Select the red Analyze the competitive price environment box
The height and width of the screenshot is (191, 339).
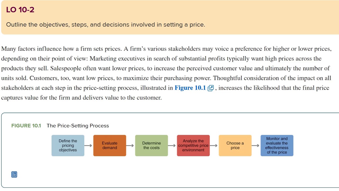pyautogui.click(x=193, y=146)
